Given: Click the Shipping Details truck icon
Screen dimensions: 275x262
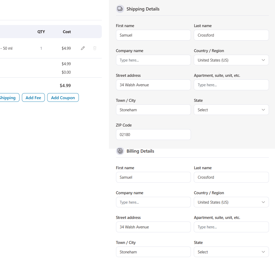Looking at the screenshot, I should click(x=120, y=9).
